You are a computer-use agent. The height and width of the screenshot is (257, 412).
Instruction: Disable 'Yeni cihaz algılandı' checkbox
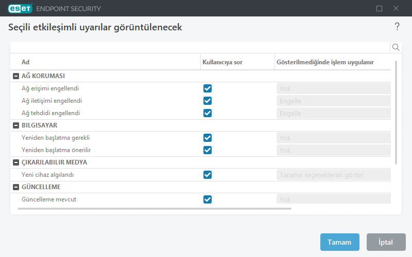(x=208, y=175)
